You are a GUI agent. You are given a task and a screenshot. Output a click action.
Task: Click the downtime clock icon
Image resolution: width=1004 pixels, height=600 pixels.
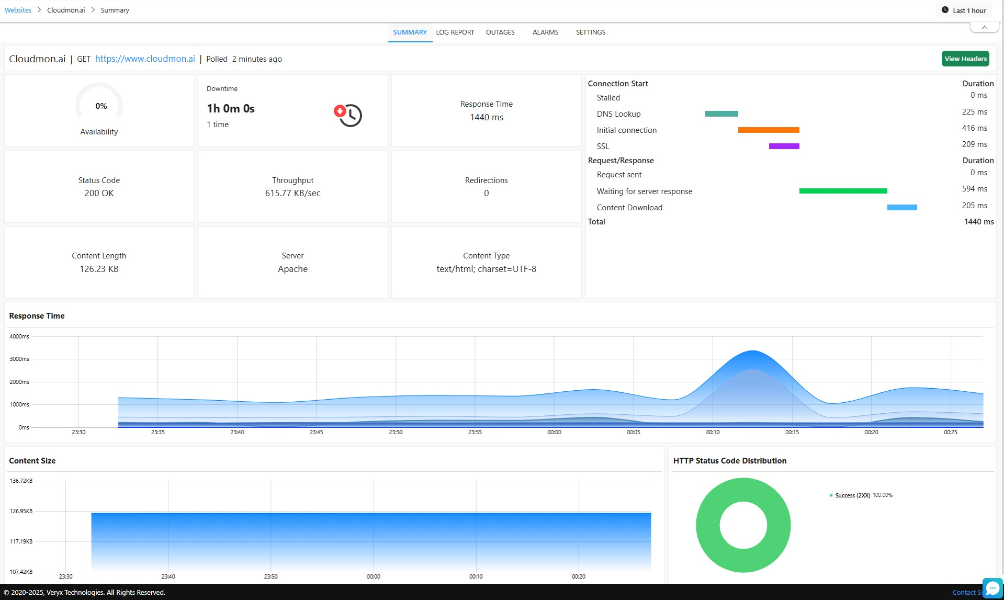click(x=348, y=115)
